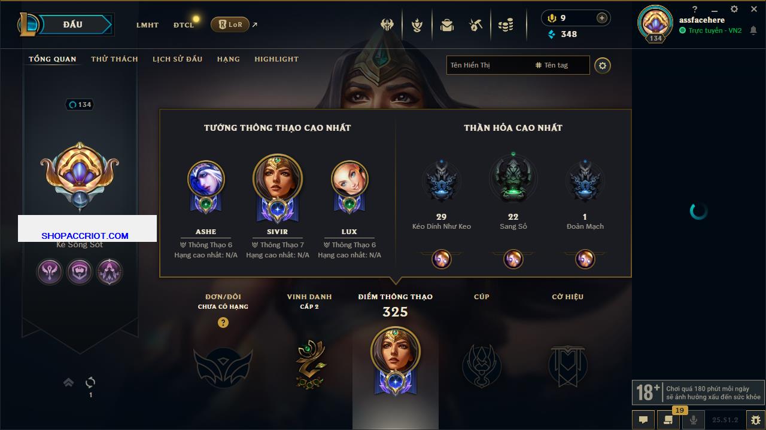The height and width of the screenshot is (430, 766).
Task: Expand the profile settings gear
Action: (603, 65)
